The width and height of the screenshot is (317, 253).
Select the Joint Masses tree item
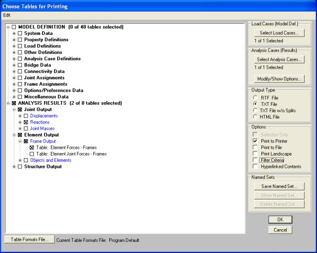(42, 129)
